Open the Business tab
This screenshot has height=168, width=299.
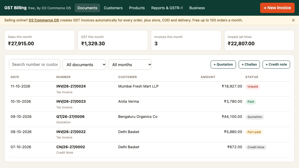click(x=197, y=8)
